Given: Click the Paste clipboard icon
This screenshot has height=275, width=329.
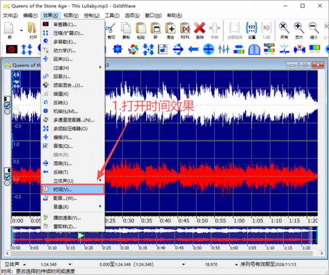Looking at the screenshot, I should [141, 28].
